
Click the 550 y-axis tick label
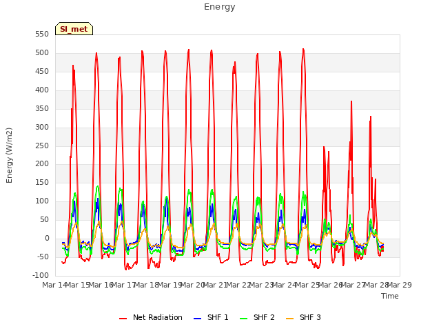tap(42, 34)
